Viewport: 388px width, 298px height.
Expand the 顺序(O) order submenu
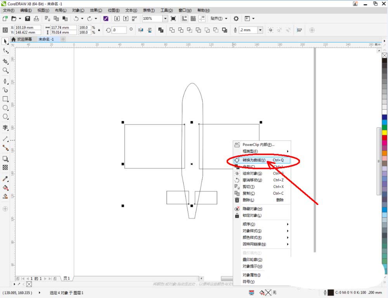click(x=262, y=224)
